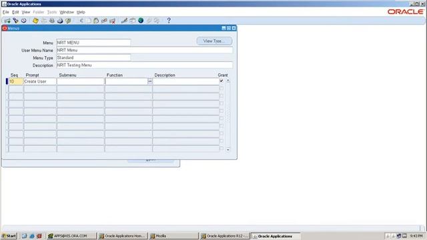Minimize the Menus form window
This screenshot has height=240, width=427.
click(224, 28)
